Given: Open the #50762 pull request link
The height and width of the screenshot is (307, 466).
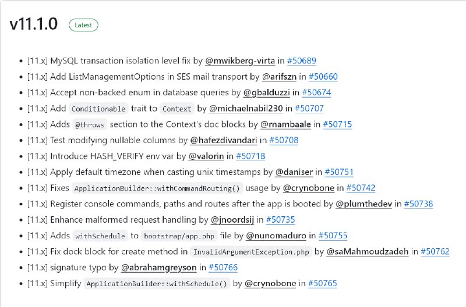Looking at the screenshot, I should (x=435, y=252).
